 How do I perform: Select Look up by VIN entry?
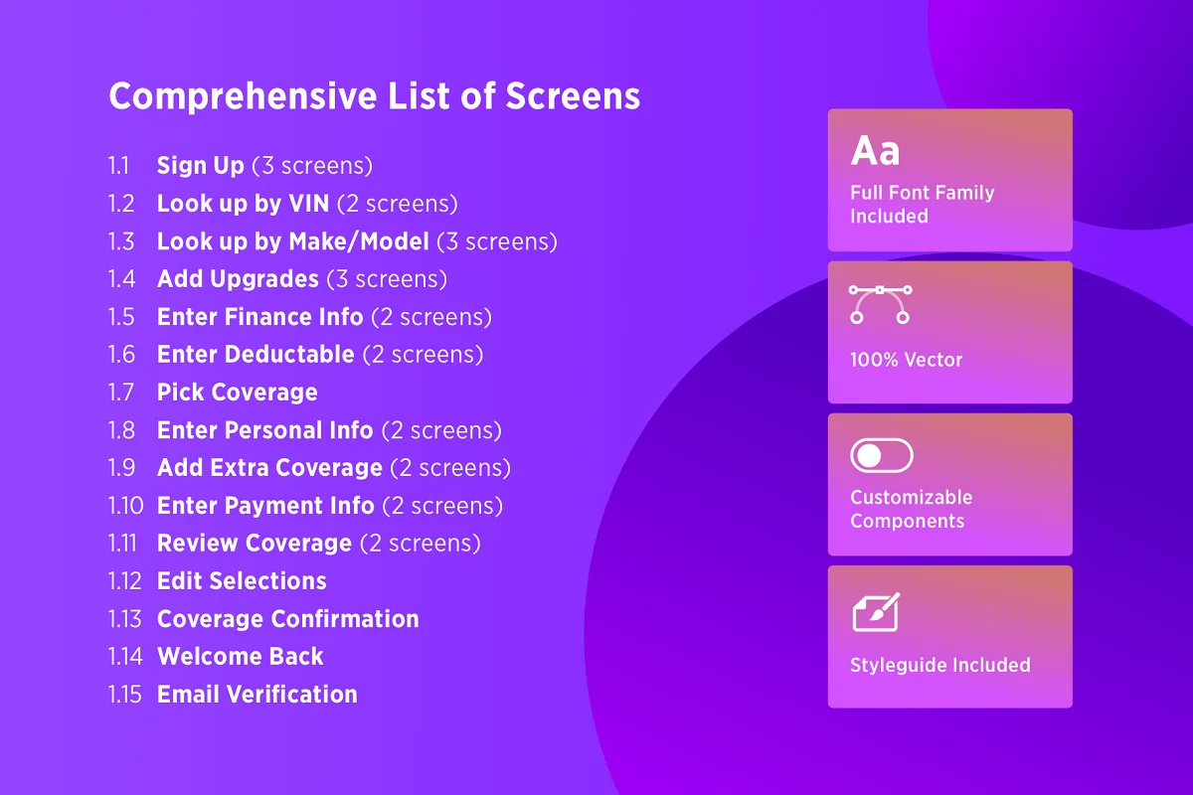(x=243, y=204)
